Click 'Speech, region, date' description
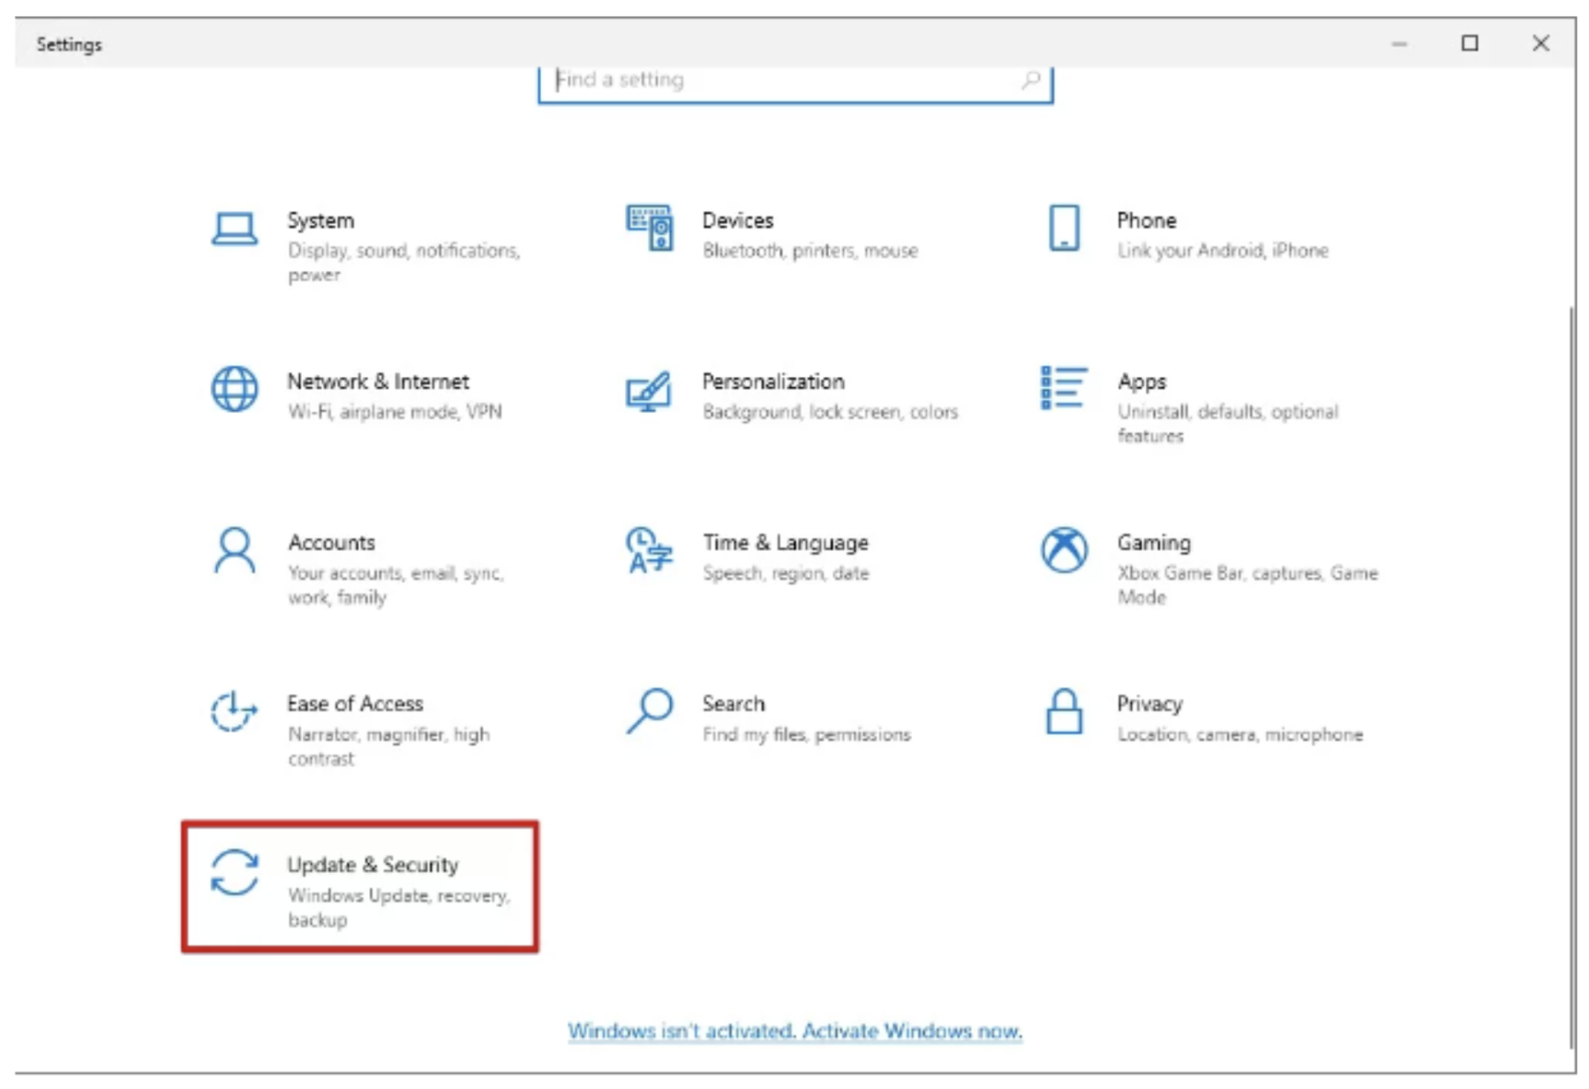The height and width of the screenshot is (1089, 1589). [x=786, y=574]
